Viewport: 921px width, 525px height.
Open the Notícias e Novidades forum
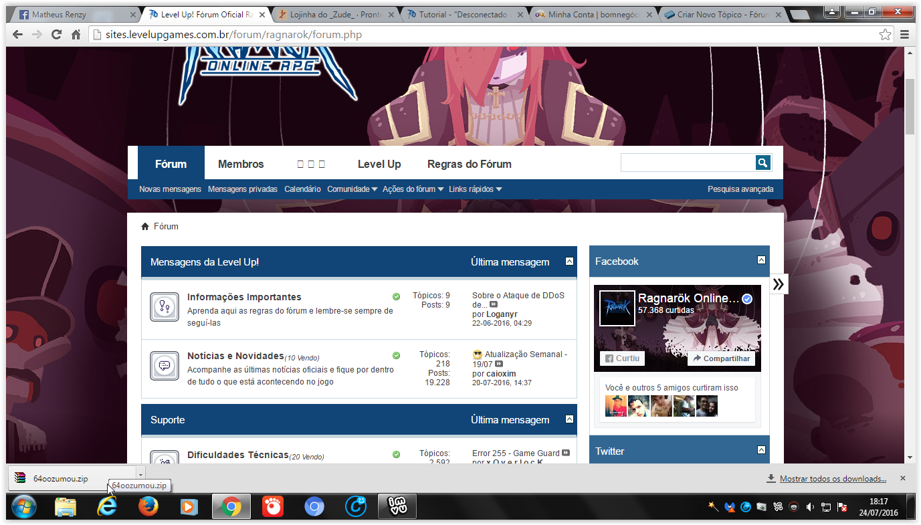pos(235,356)
